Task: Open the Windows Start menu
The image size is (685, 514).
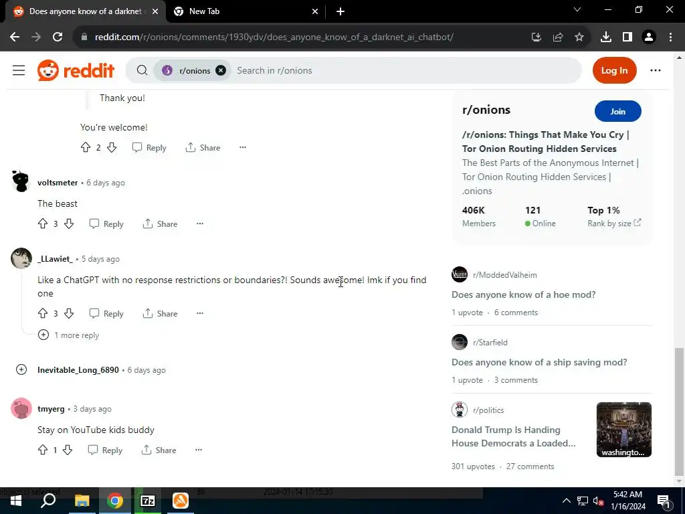Action: point(16,501)
